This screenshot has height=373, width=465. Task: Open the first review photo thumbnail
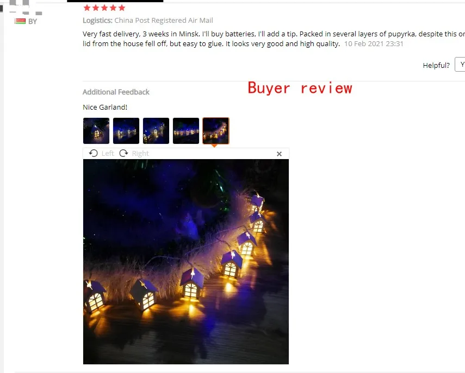(96, 131)
